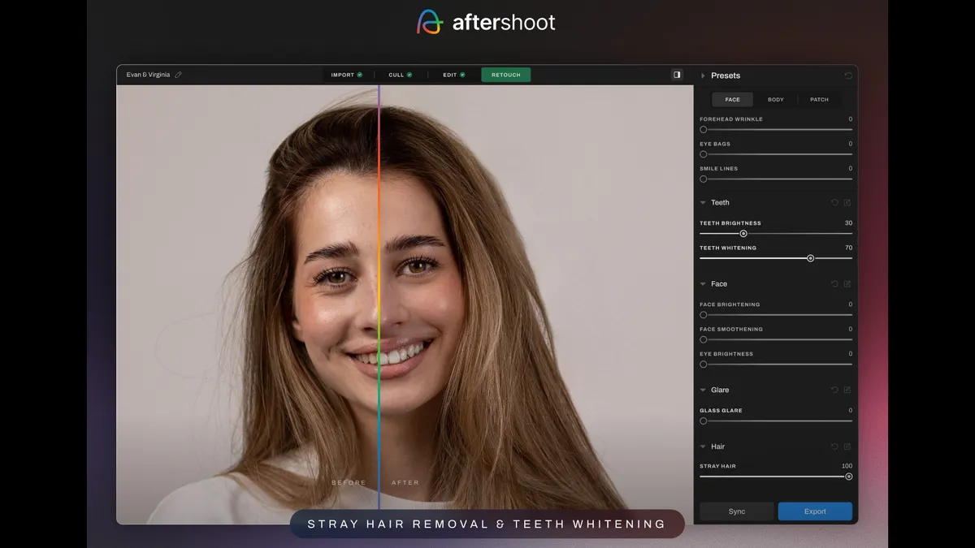Collapse the Glare section
The image size is (975, 548).
coord(703,391)
